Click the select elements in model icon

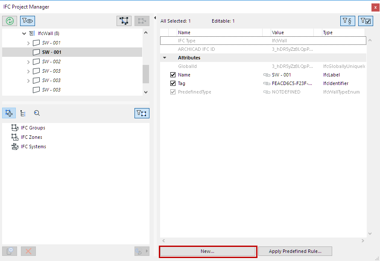pos(124,21)
